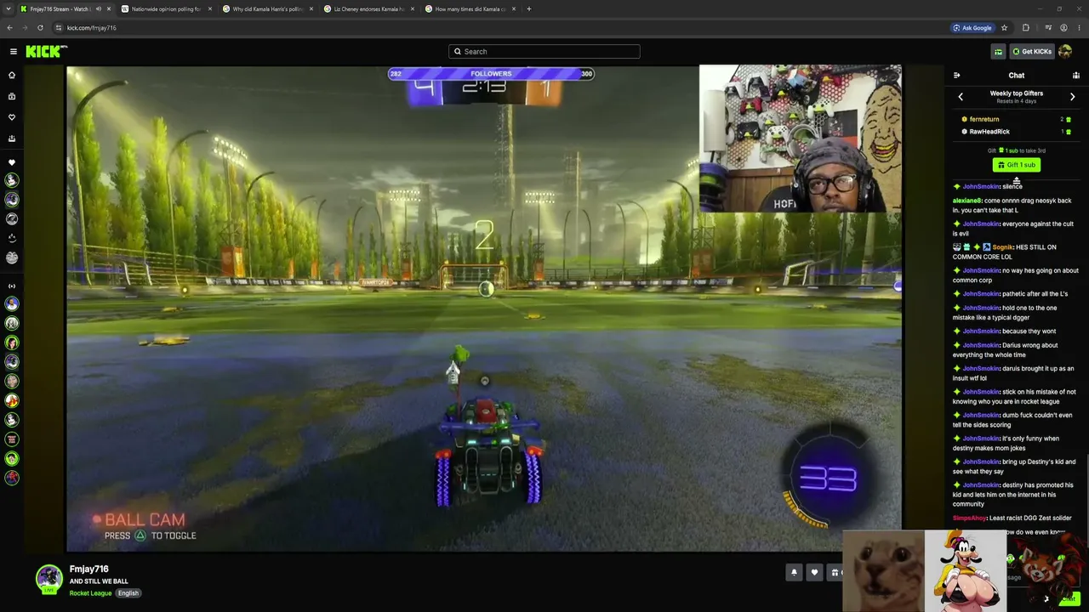The height and width of the screenshot is (612, 1089).
Task: Open a new browser tab
Action: click(528, 8)
